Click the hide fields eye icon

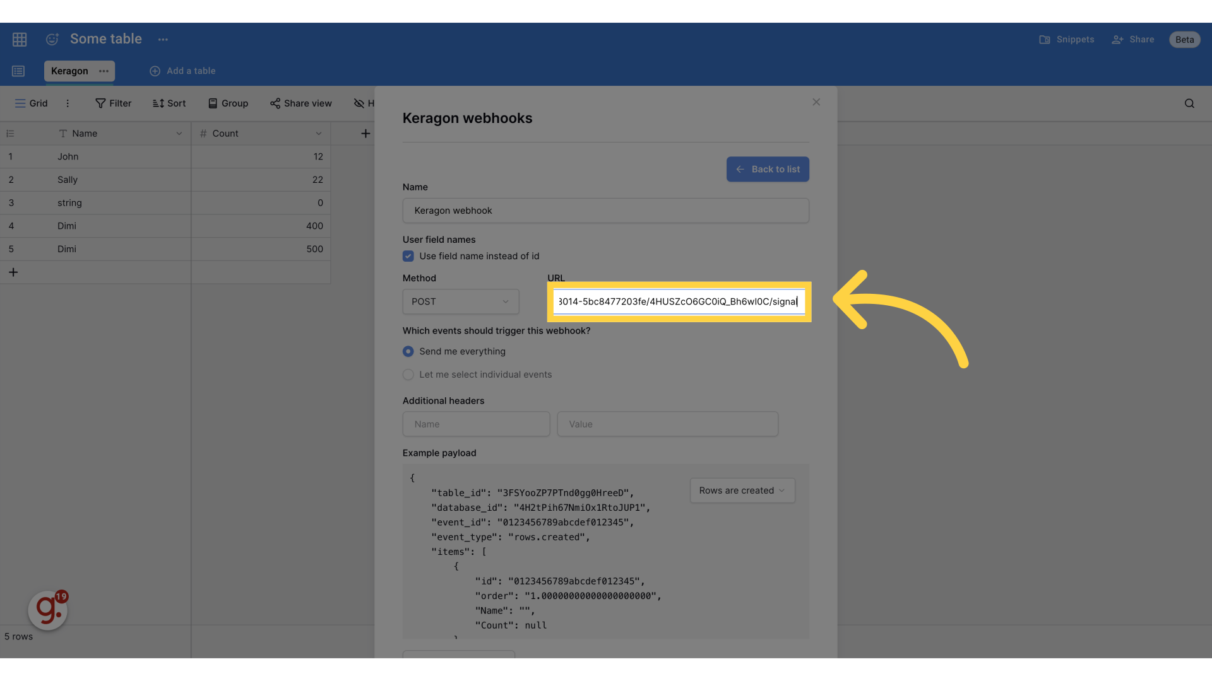pos(359,103)
